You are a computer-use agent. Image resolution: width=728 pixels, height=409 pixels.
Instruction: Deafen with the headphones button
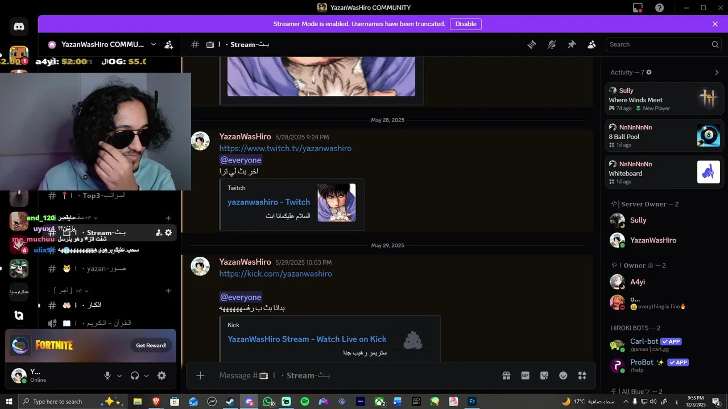tap(135, 375)
